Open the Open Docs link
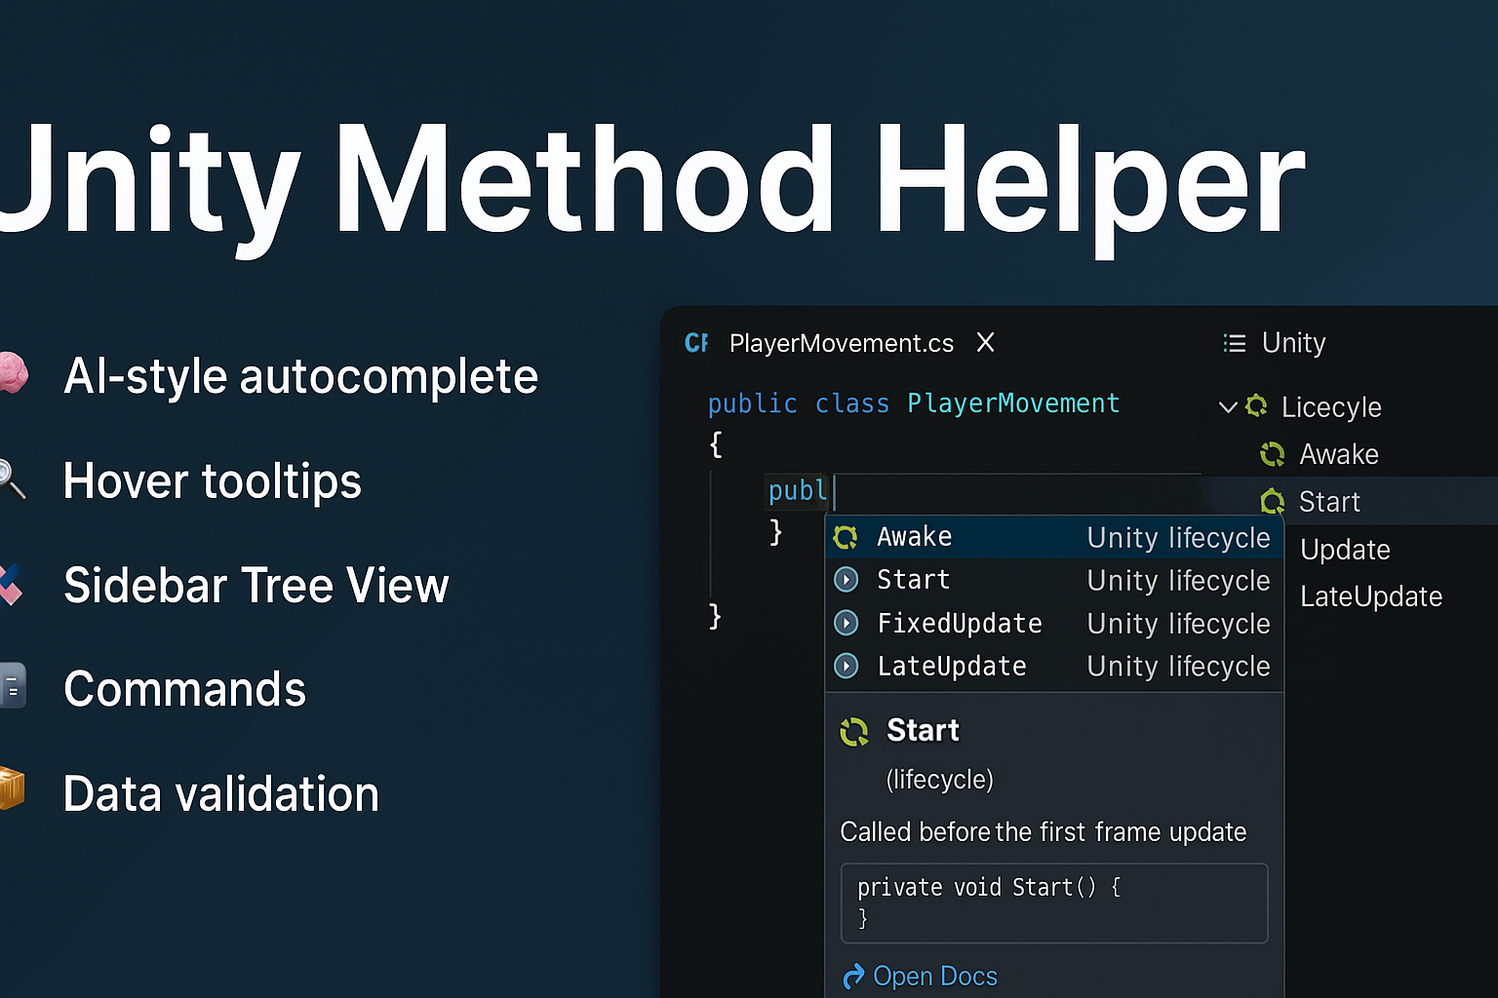 pyautogui.click(x=935, y=976)
